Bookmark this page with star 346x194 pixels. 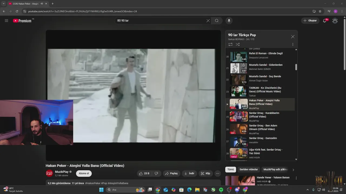click(320, 11)
